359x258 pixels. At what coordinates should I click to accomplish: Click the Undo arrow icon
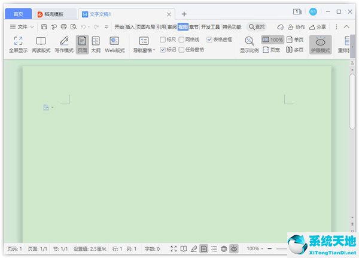[x=83, y=27]
